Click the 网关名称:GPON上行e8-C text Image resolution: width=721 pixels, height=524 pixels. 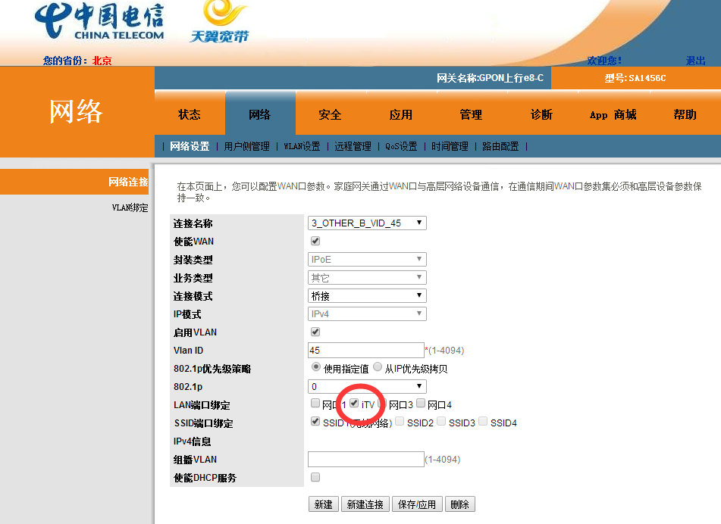click(490, 78)
